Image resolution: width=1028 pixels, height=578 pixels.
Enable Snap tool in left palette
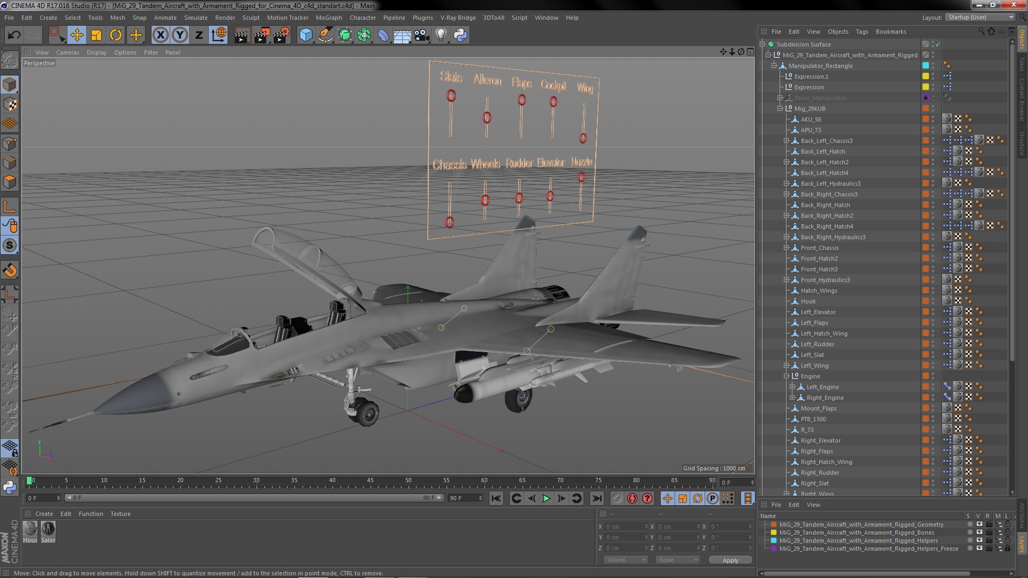10,246
